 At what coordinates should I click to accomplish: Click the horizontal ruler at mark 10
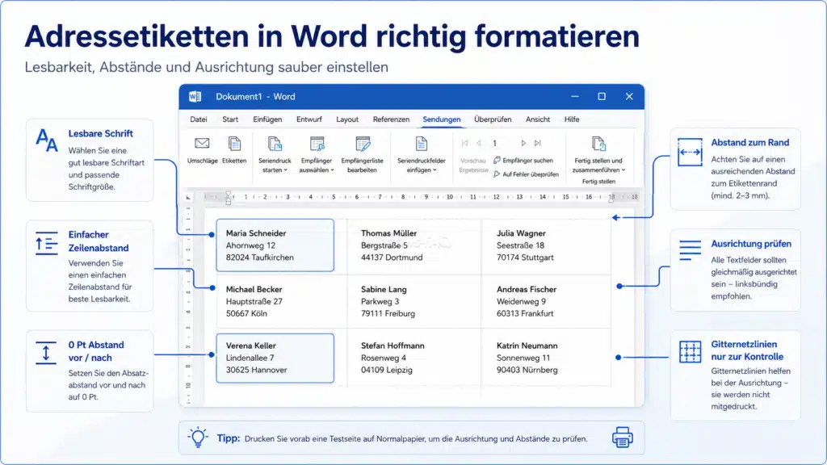pyautogui.click(x=449, y=197)
